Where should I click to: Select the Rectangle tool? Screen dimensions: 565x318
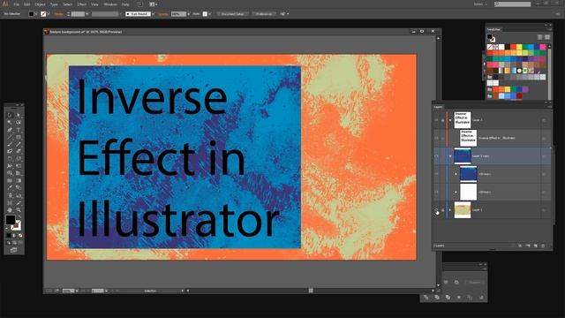pyautogui.click(x=19, y=137)
